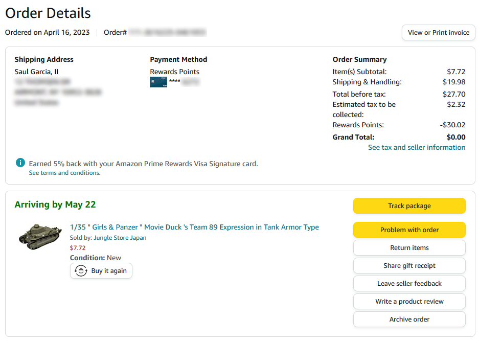Open See tax and seller information link

417,147
